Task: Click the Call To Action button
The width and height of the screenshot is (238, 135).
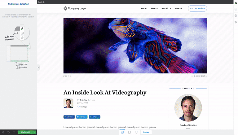Action: pos(197,8)
